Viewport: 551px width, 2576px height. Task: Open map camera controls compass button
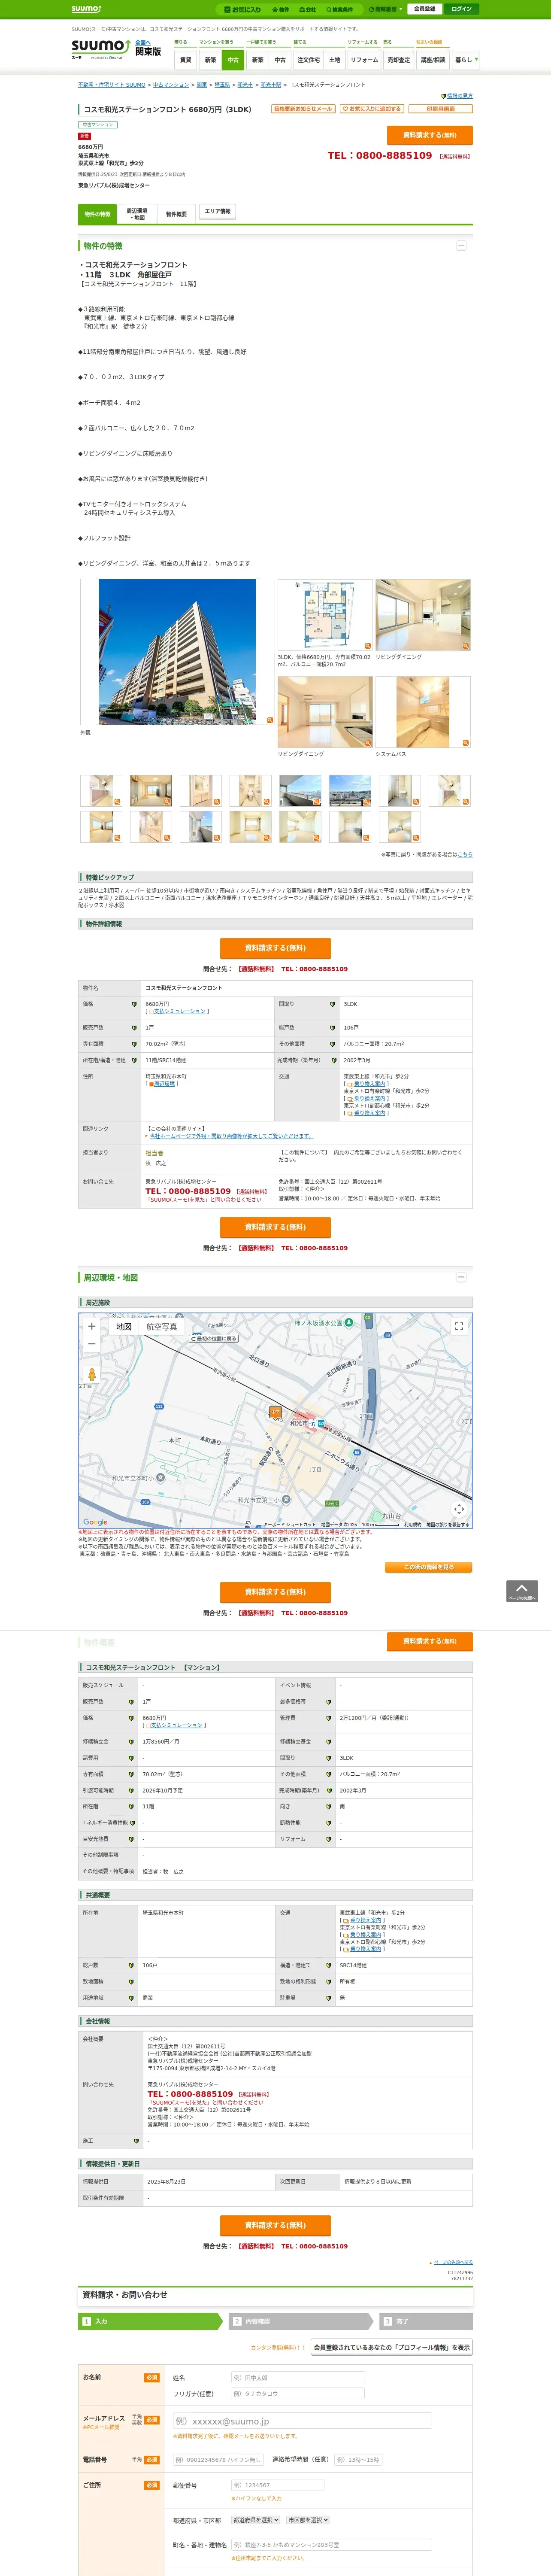point(459,1509)
